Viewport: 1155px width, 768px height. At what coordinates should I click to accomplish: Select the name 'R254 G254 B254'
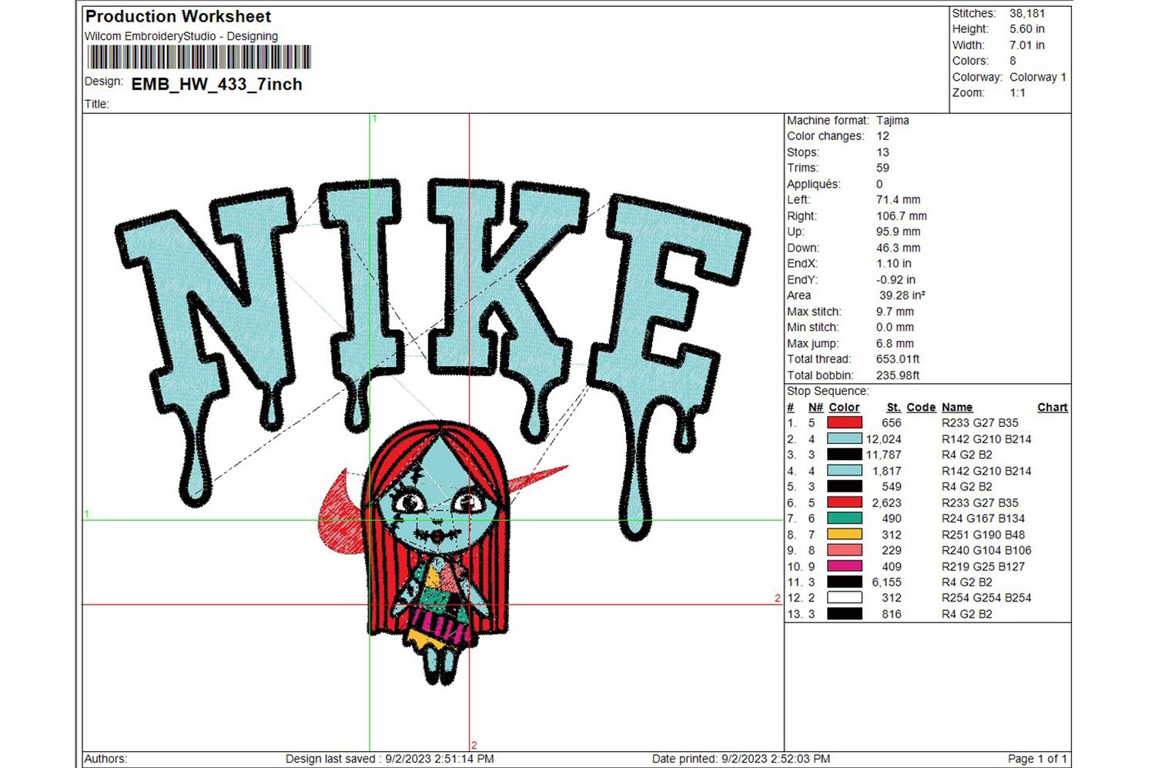pyautogui.click(x=986, y=598)
